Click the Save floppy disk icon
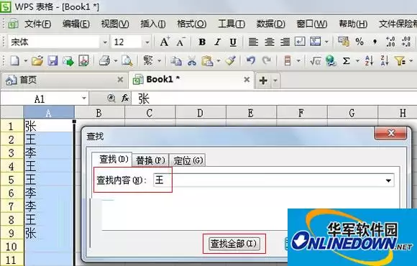 52,61
